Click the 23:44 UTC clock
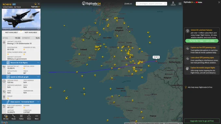Image resolution: width=221 pixels, height=124 pixels. click(x=128, y=4)
